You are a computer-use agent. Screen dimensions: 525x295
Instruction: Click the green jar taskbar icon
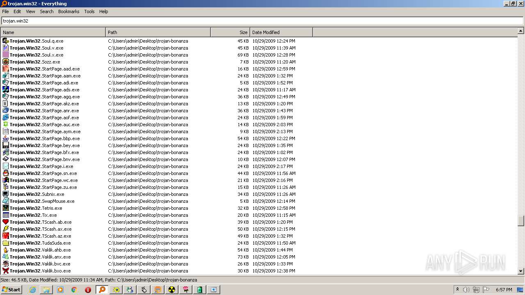(x=200, y=290)
